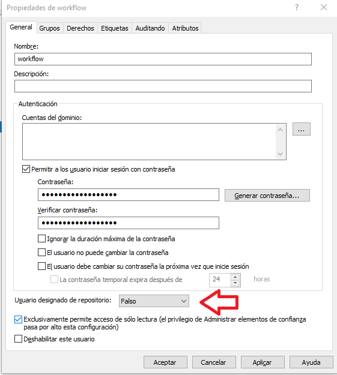The image size is (337, 375).
Task: Enable 'Ignorar la duración máxima de la contraseña'
Action: 41,239
